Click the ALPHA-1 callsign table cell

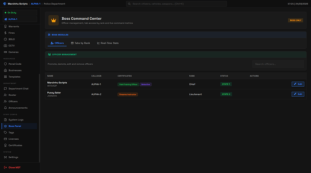96,84
